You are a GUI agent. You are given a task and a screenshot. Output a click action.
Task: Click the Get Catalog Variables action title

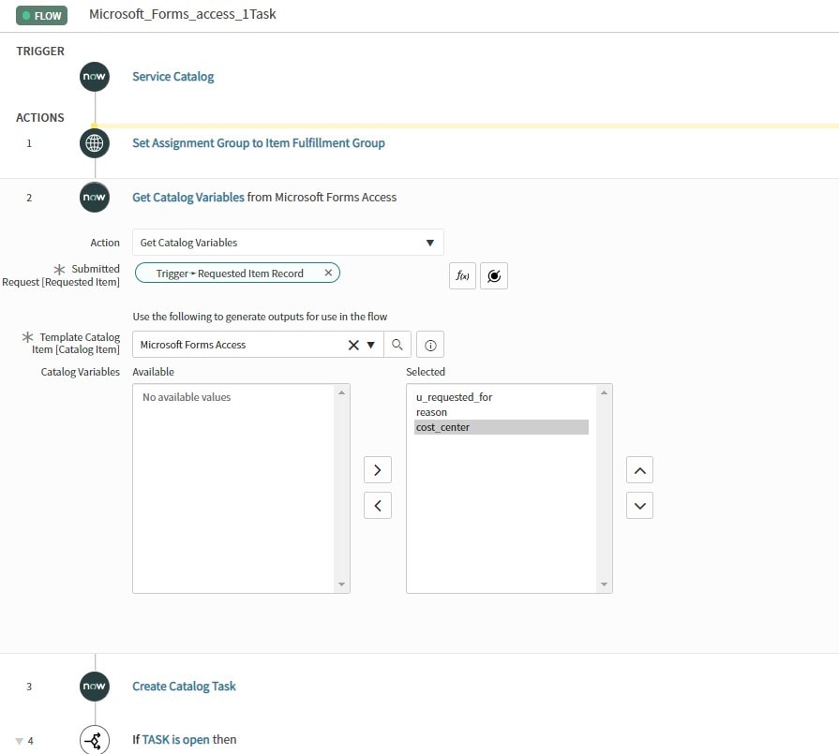point(188,198)
